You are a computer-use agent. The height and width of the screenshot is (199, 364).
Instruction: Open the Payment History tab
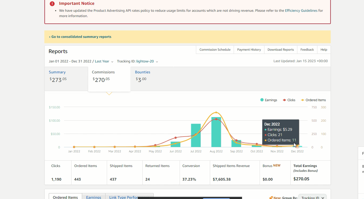click(249, 50)
